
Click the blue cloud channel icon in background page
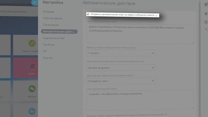32,111
